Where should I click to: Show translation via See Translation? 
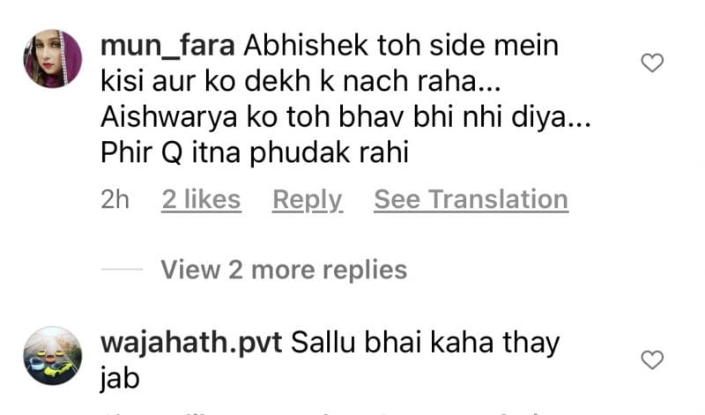471,199
